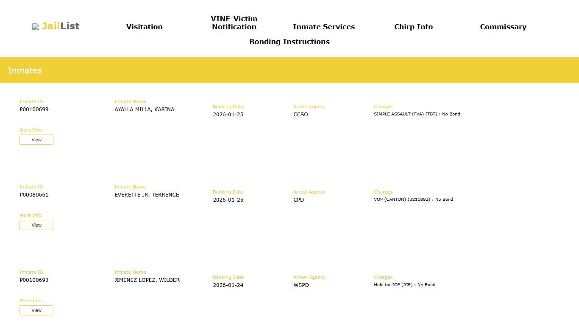Click inmate ID P00100699
This screenshot has width=579, height=326.
(34, 110)
